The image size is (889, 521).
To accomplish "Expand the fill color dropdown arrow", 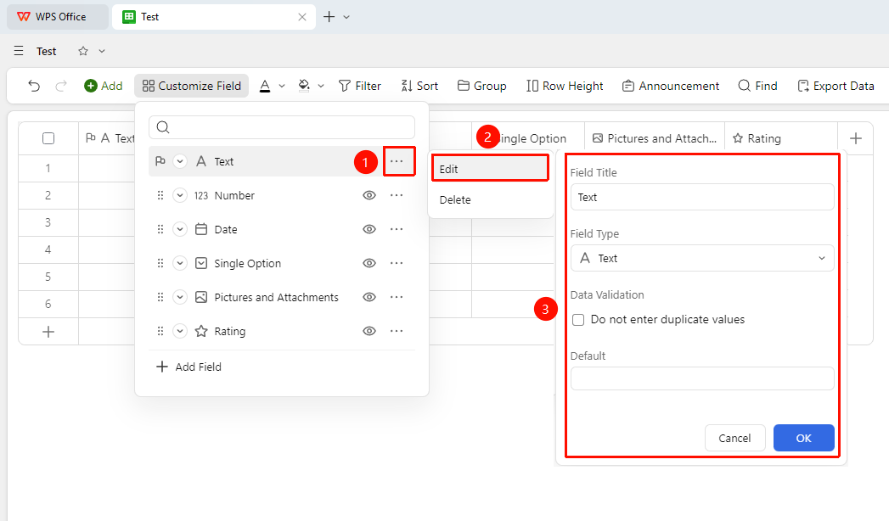I will pos(321,86).
